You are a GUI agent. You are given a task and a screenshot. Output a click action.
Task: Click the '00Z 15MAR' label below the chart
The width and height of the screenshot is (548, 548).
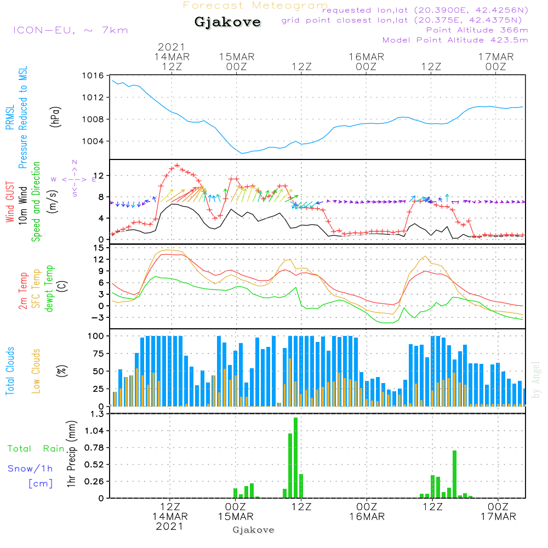236,512
